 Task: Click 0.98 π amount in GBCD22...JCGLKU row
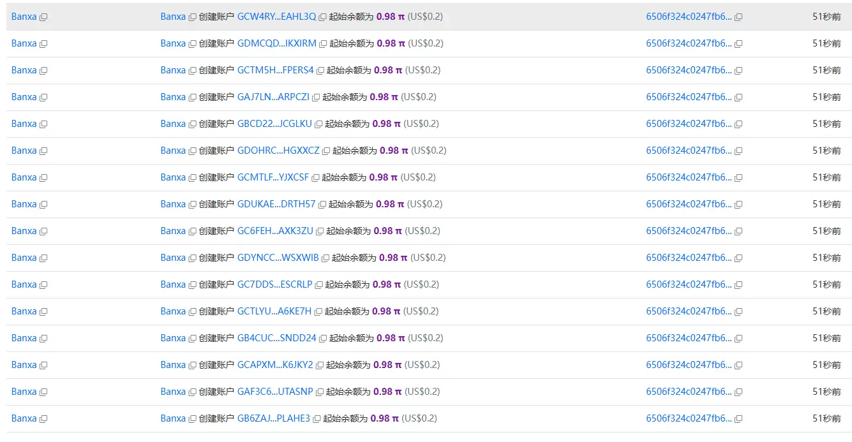click(x=386, y=124)
